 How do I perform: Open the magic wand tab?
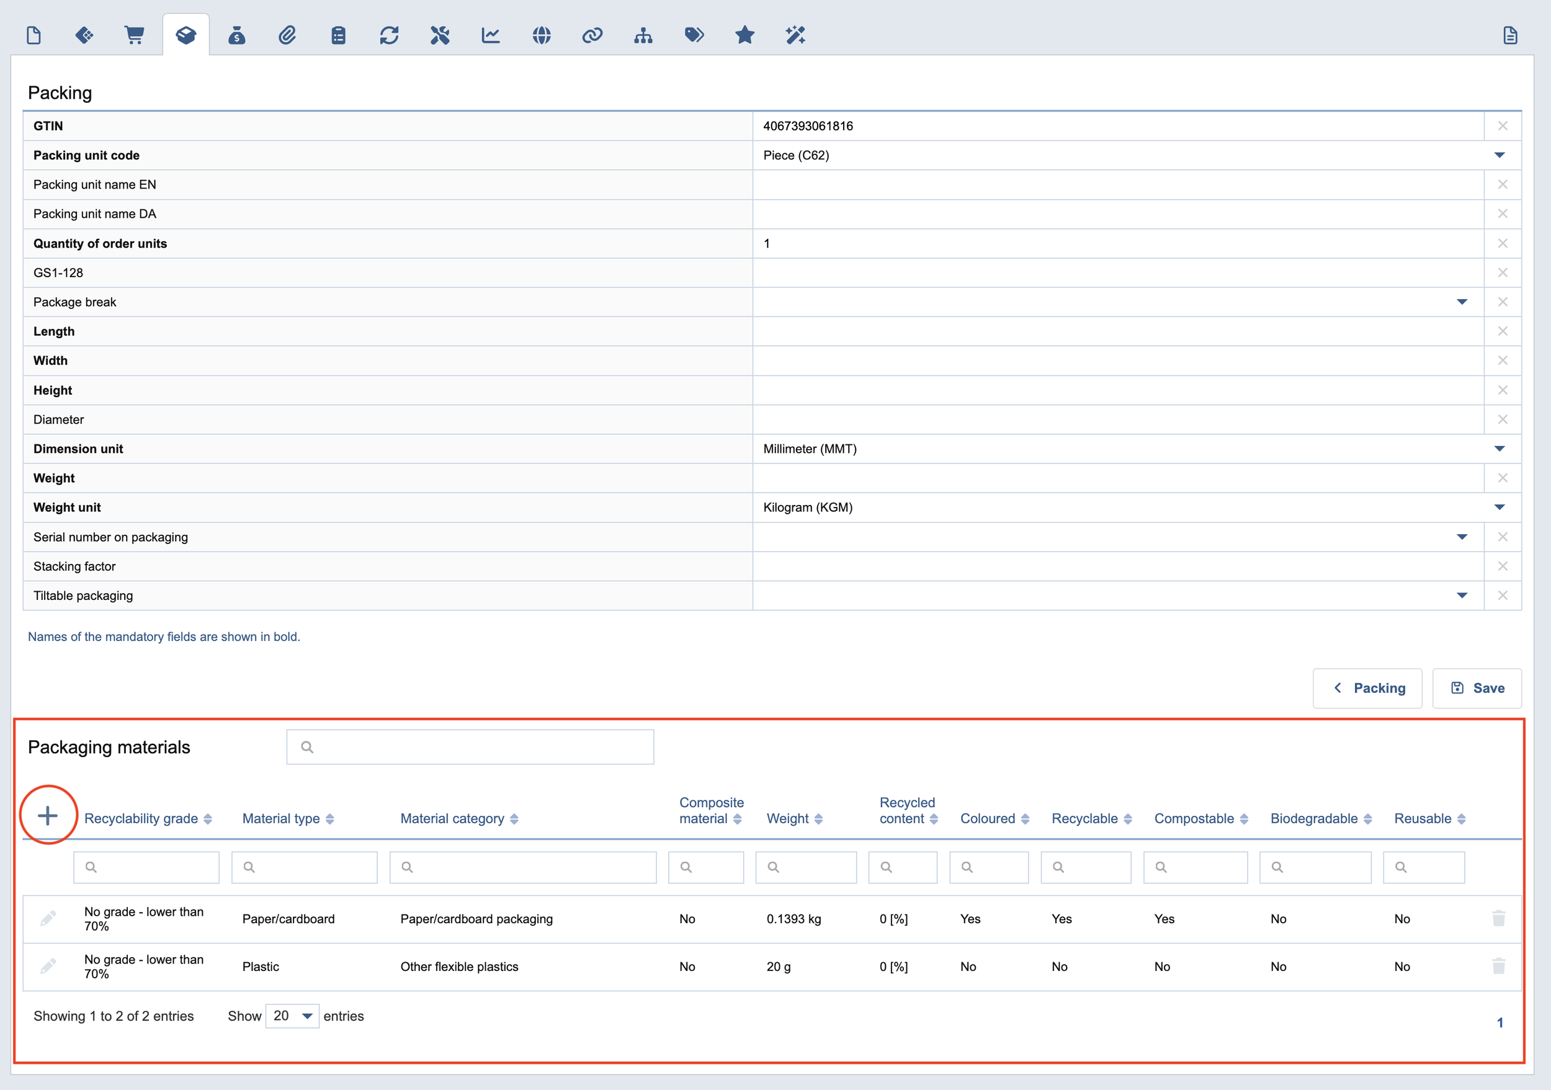pos(795,35)
